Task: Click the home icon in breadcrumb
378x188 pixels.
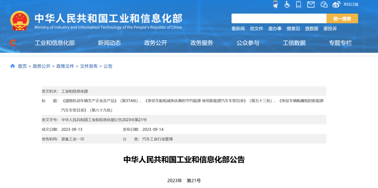Action: (13, 66)
